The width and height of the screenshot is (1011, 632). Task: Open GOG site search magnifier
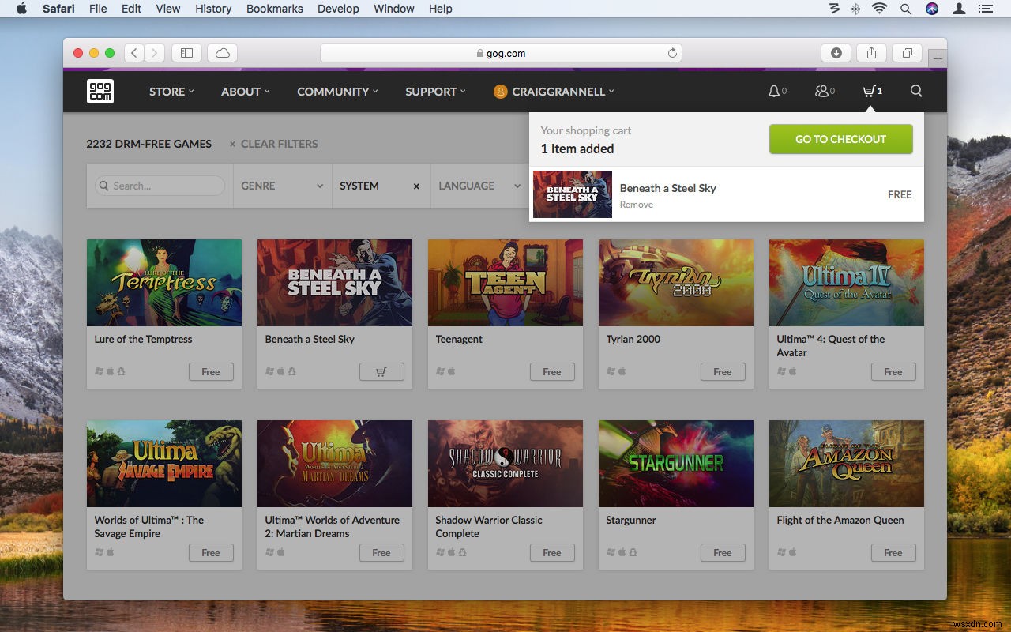click(x=915, y=91)
